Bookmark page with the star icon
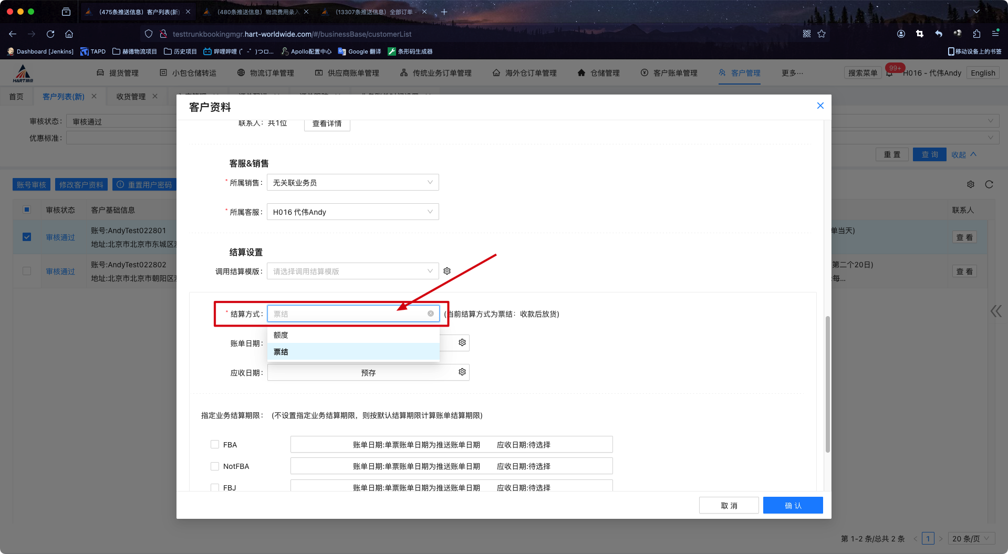1008x554 pixels. 822,34
